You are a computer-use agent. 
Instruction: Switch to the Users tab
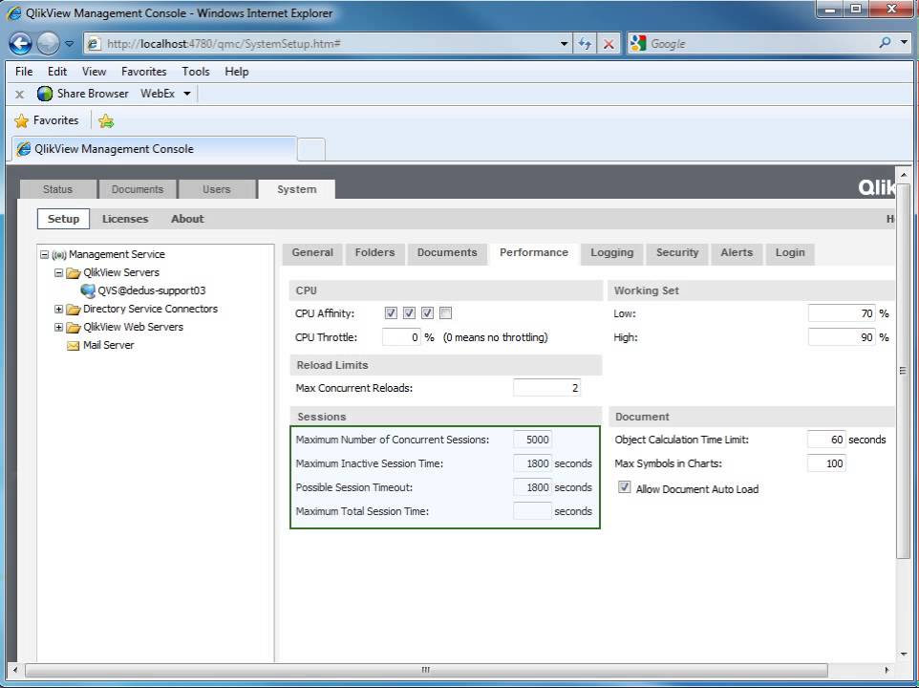216,189
